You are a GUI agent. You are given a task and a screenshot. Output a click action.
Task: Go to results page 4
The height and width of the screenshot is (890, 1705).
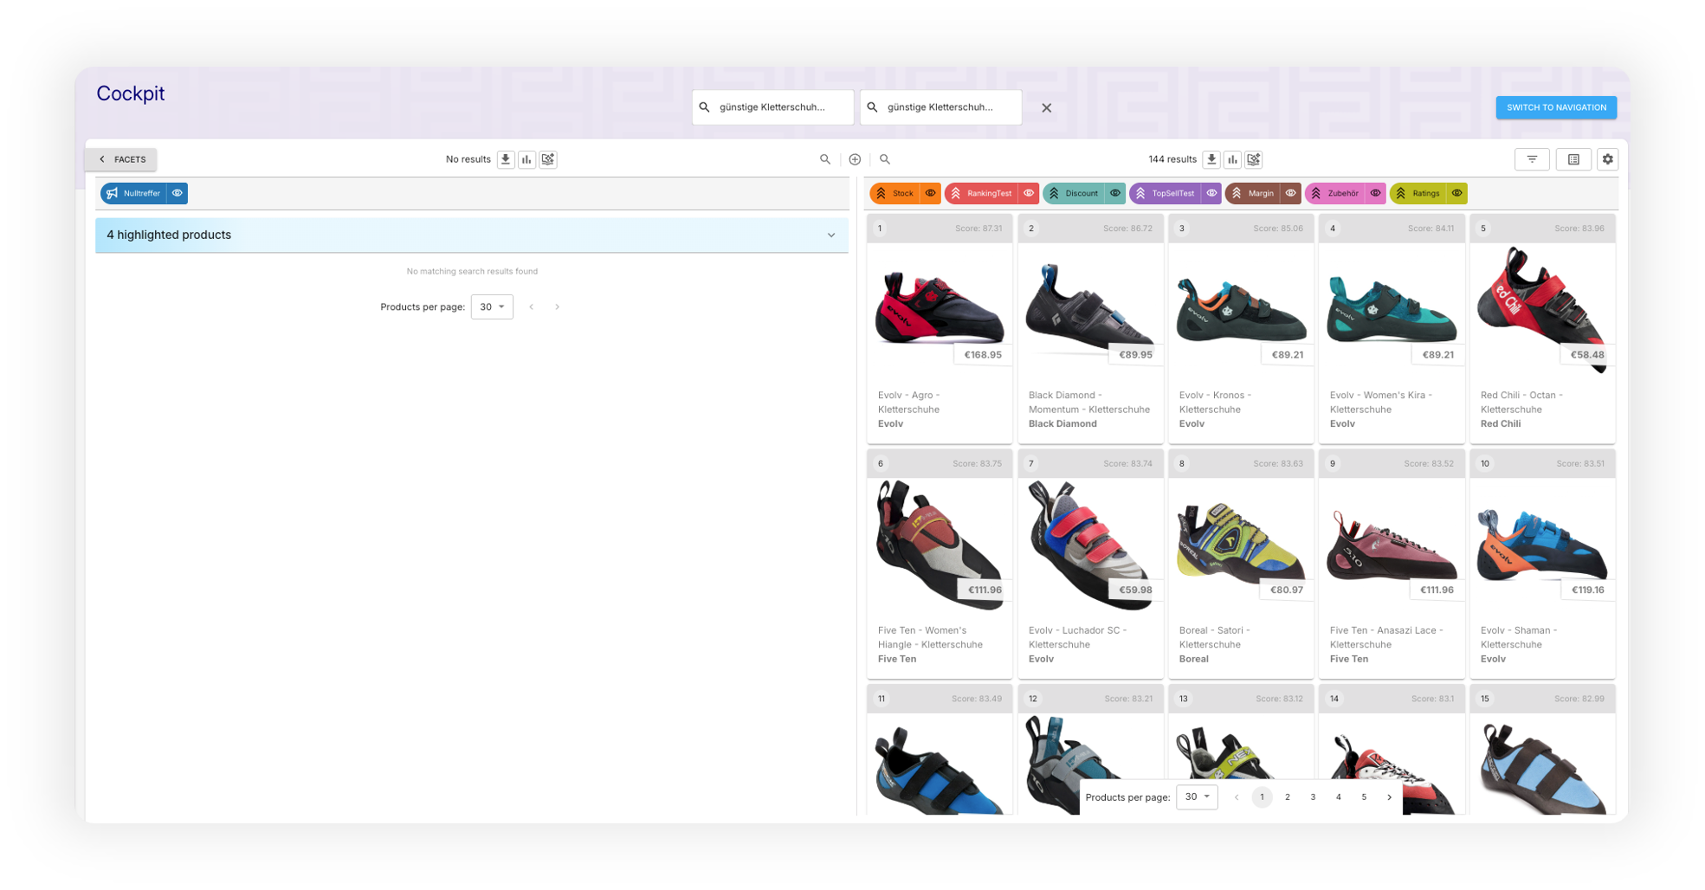click(1339, 797)
